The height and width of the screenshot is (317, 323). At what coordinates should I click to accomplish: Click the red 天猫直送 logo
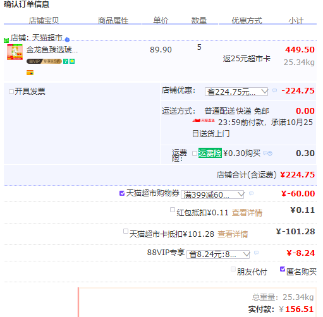[x=204, y=121]
